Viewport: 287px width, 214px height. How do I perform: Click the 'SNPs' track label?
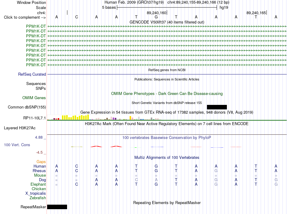click(41, 88)
